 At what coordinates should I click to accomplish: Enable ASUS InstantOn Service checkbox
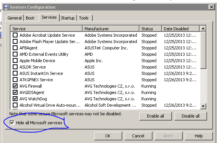(x=15, y=73)
